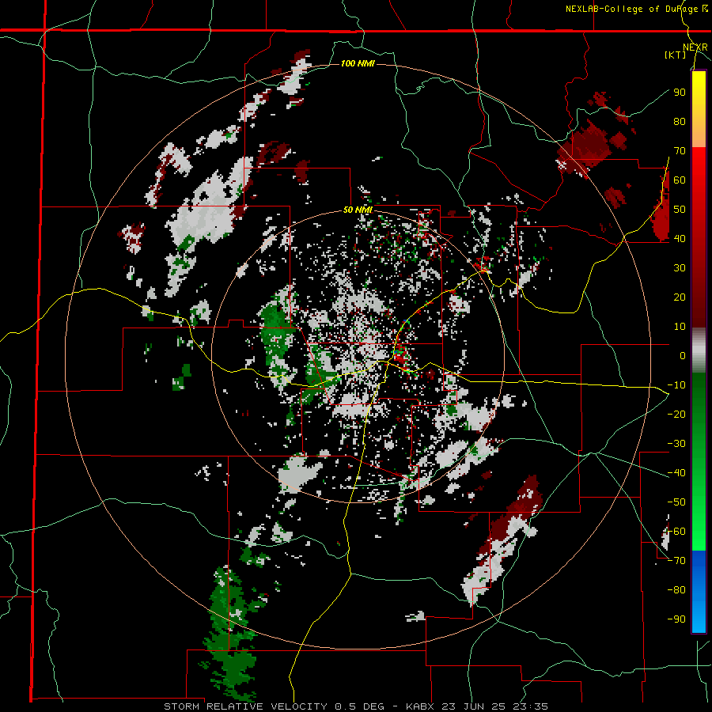The width and height of the screenshot is (712, 712).
Task: Click the -90 value on the velocity scale
Action: point(676,619)
